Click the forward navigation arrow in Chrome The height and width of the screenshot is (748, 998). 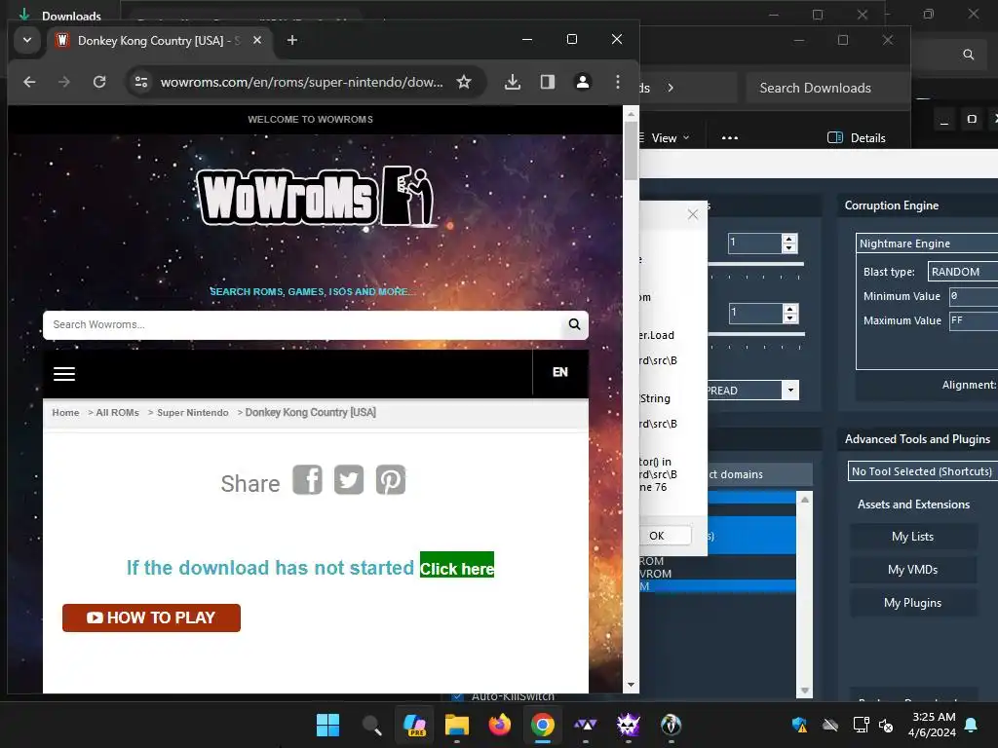[x=64, y=82]
